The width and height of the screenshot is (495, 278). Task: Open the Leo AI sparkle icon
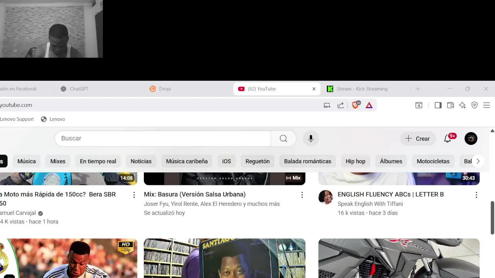coord(463,105)
